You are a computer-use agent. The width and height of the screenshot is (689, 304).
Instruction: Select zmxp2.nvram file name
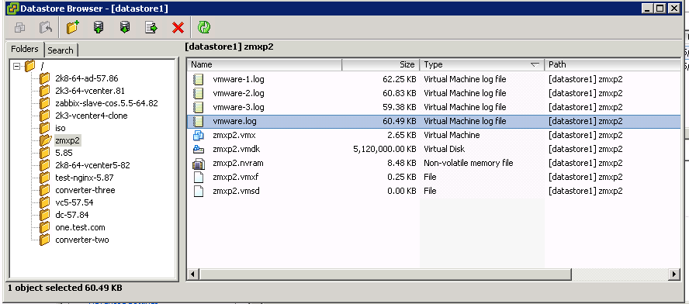click(x=238, y=164)
